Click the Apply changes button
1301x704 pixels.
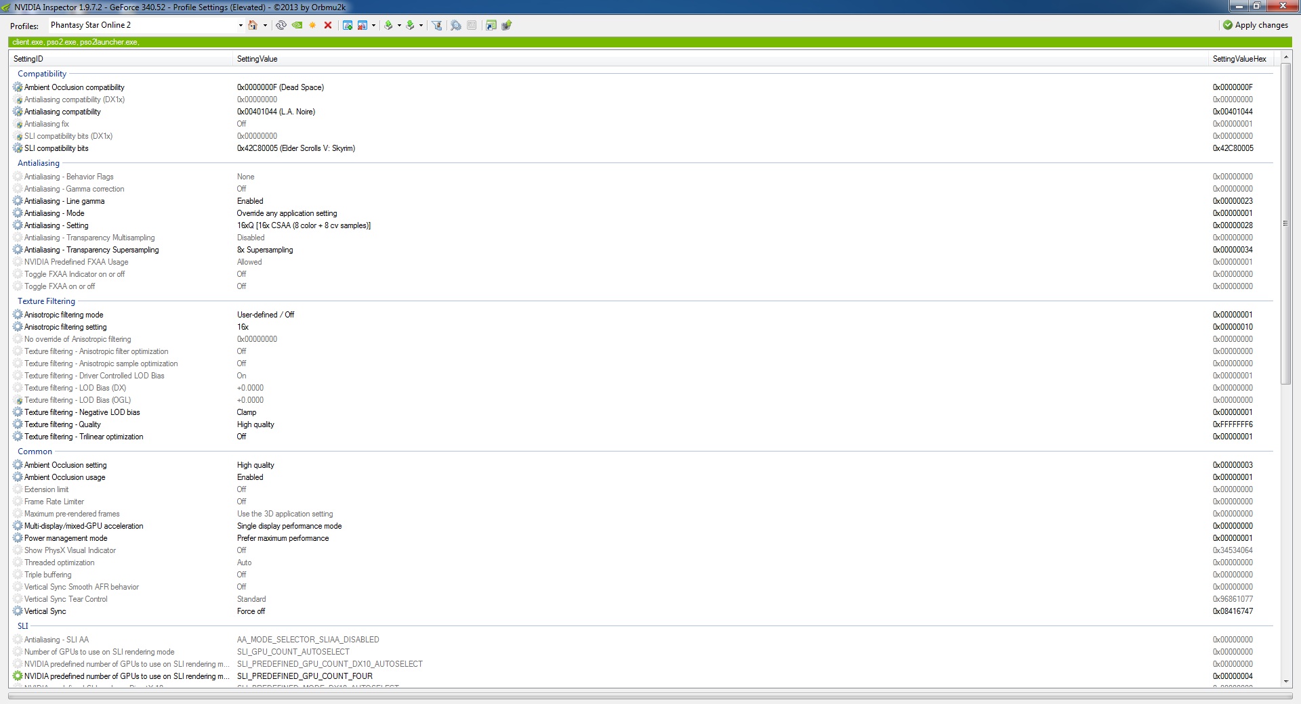click(1256, 25)
